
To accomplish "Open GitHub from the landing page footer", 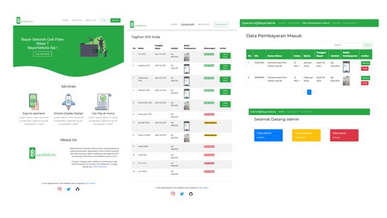I will click(77, 189).
